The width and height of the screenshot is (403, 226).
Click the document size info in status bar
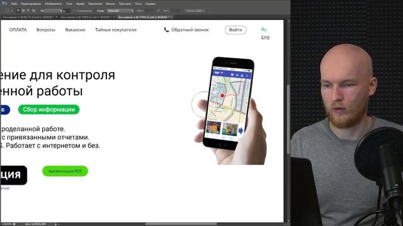point(35,224)
